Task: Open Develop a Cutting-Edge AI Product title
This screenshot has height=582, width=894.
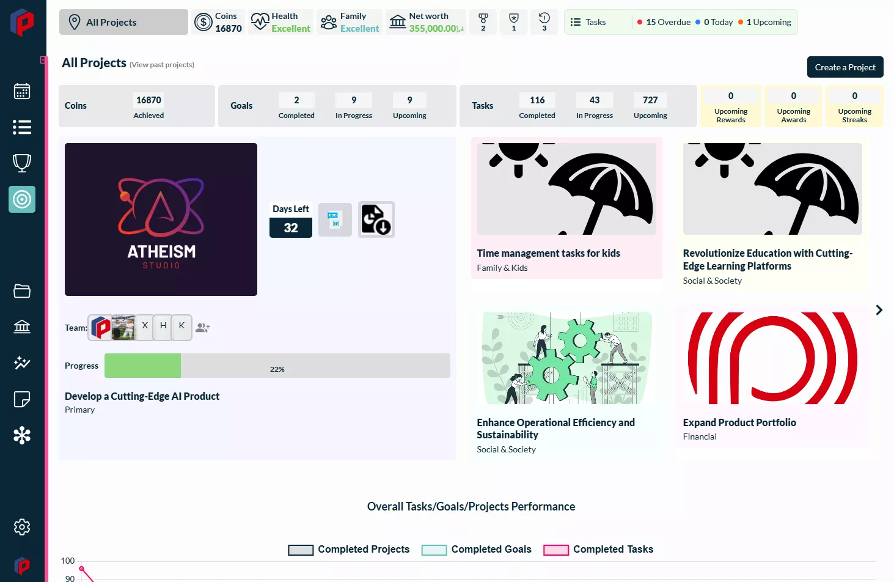Action: point(142,396)
